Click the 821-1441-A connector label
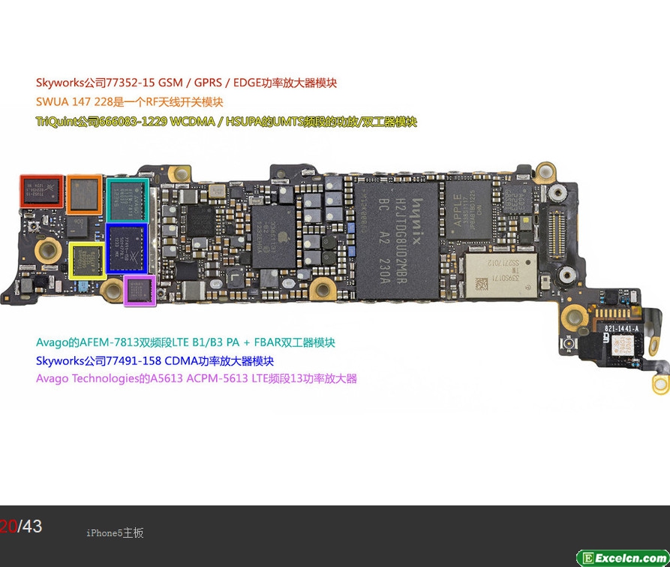The width and height of the screenshot is (670, 567). (622, 329)
